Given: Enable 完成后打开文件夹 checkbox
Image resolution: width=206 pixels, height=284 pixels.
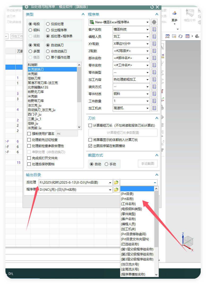Looking at the screenshot, I should point(29,158).
